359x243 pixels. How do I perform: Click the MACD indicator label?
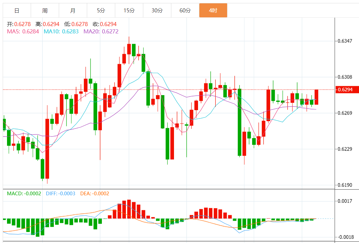(24, 194)
